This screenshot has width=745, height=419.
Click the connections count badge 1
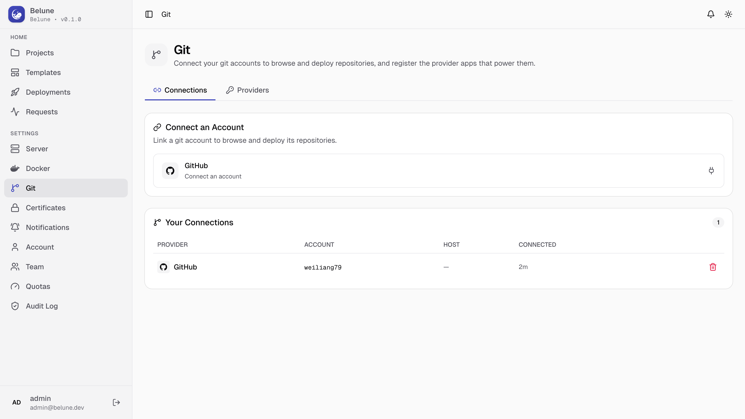(x=718, y=222)
